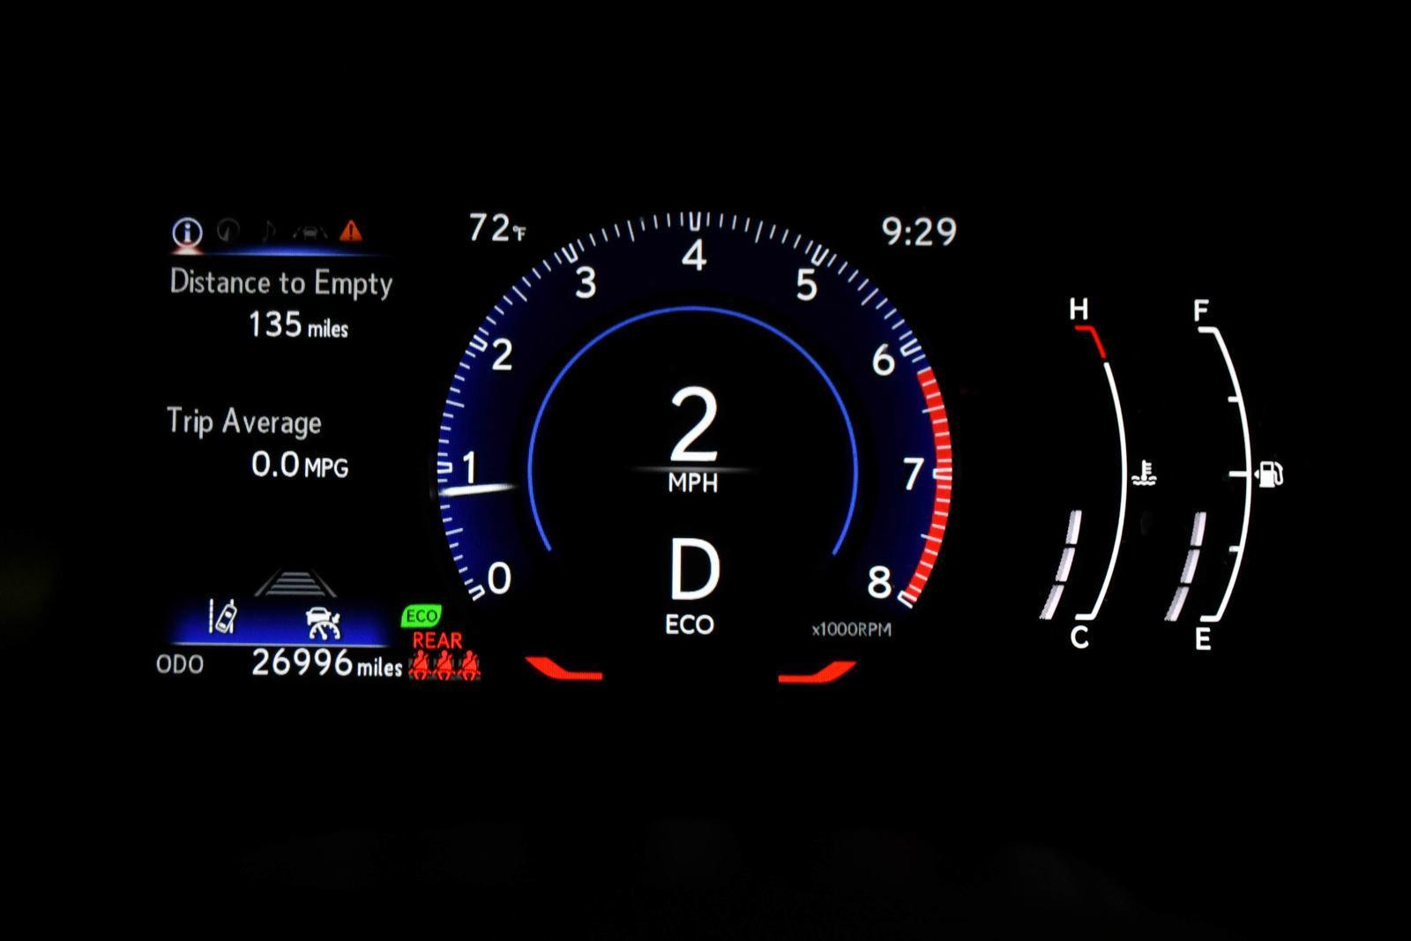Tap the fuel gauge level bars

click(x=1186, y=566)
